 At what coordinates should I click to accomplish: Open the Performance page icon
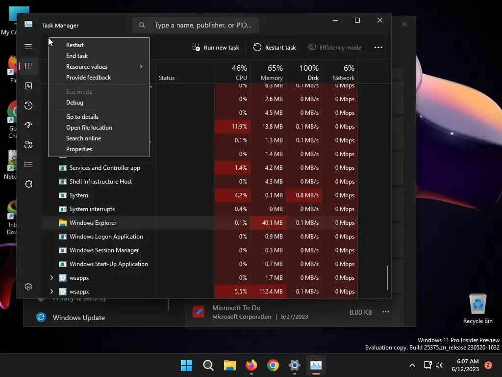tap(28, 86)
